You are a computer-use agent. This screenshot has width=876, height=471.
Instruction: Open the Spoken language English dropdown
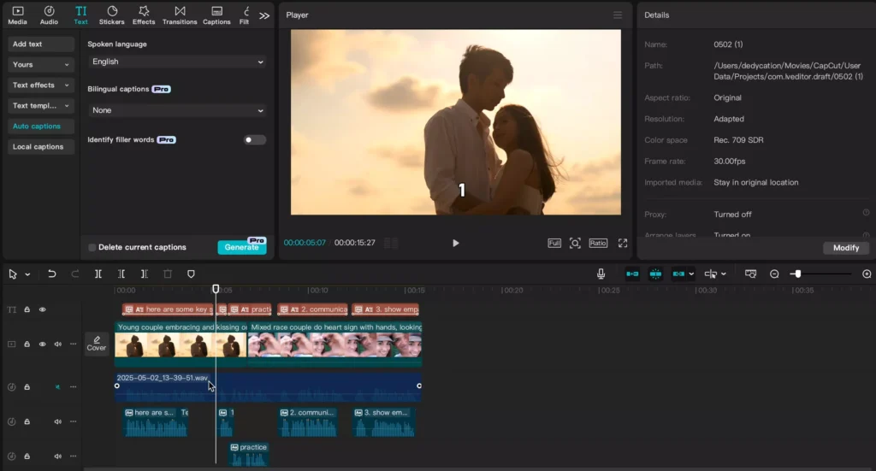click(177, 62)
